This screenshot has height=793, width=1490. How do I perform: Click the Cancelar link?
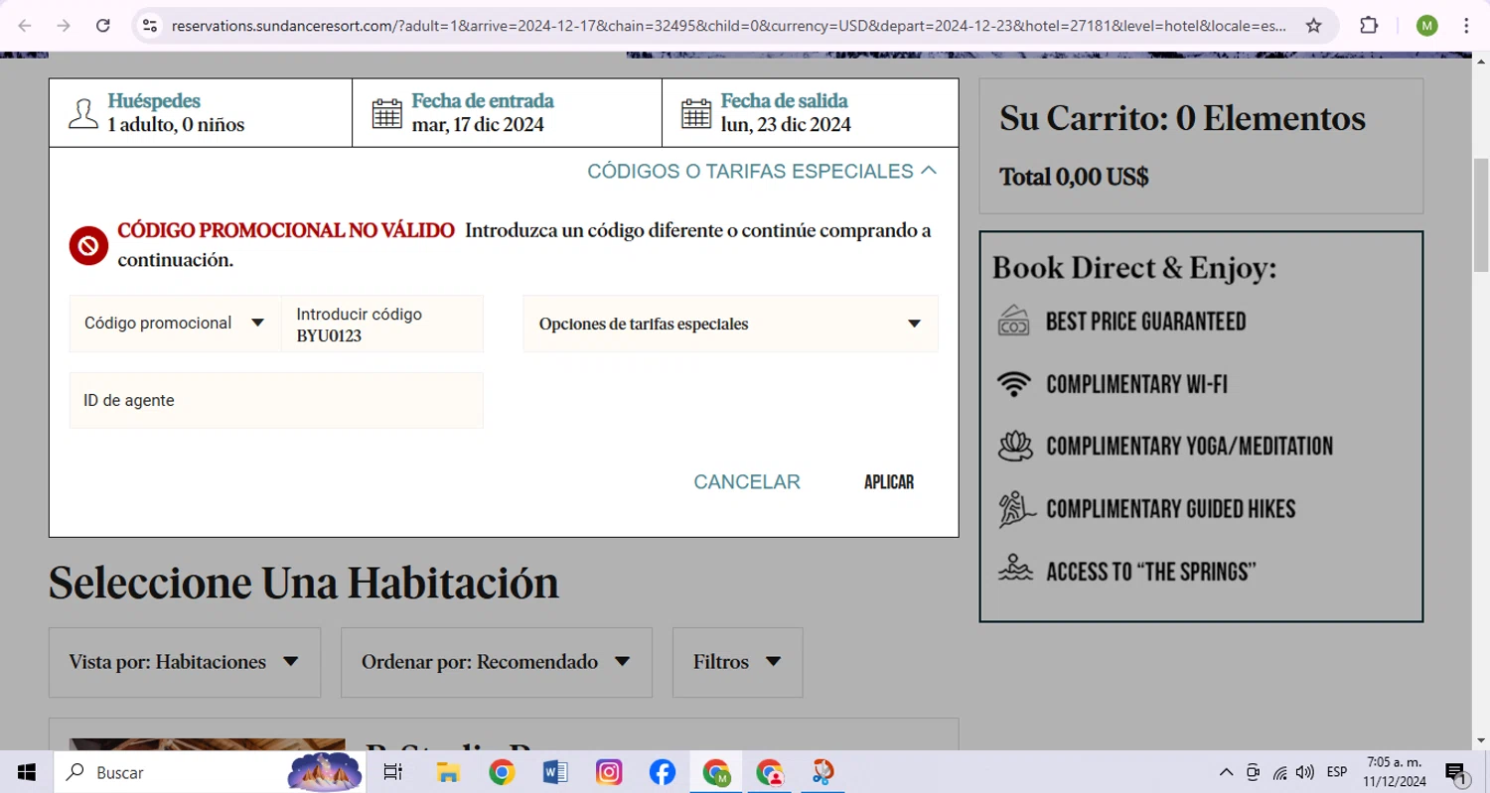tap(747, 482)
